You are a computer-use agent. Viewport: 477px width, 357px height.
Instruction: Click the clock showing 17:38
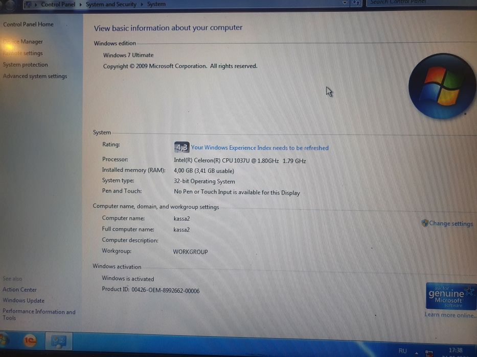[456, 351]
